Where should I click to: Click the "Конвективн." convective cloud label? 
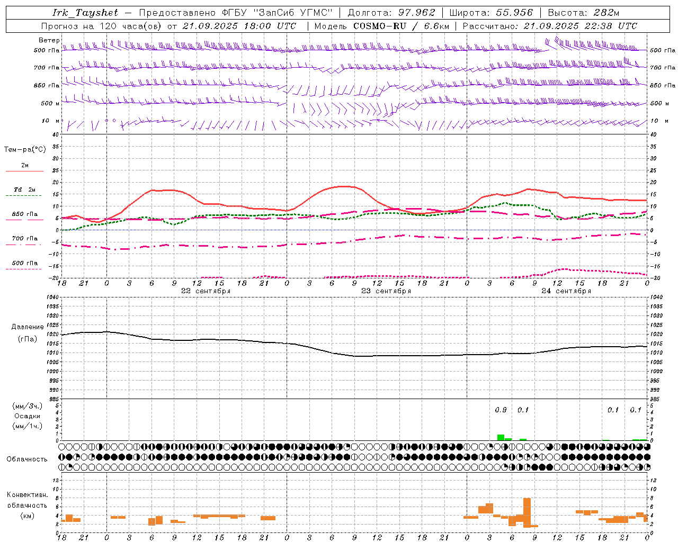pos(27,495)
